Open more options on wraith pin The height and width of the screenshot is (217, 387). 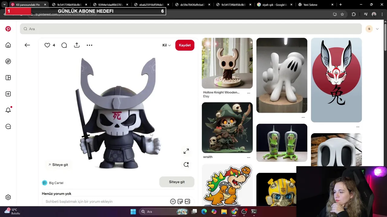coord(249,157)
